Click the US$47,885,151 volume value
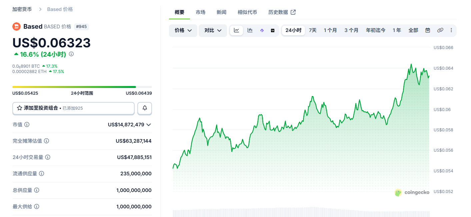 (x=134, y=157)
